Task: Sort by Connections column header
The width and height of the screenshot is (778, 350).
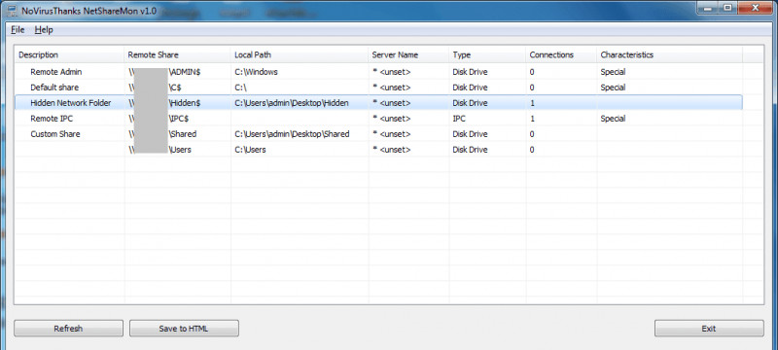Action: (x=561, y=55)
